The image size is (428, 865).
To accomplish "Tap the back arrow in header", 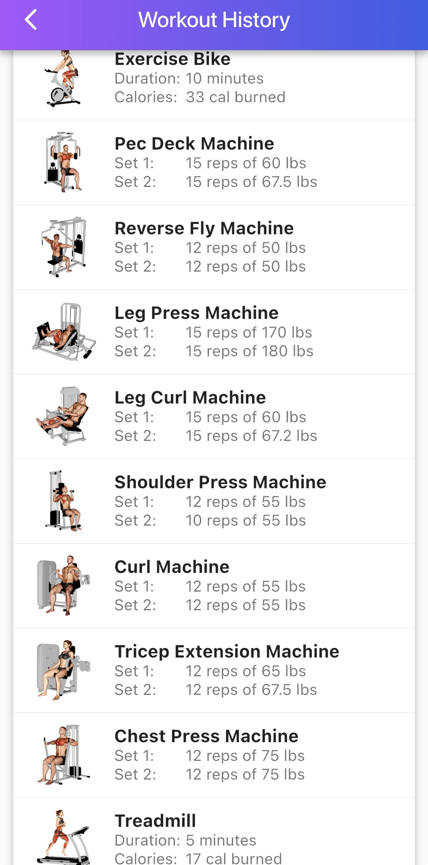I will pyautogui.click(x=31, y=20).
